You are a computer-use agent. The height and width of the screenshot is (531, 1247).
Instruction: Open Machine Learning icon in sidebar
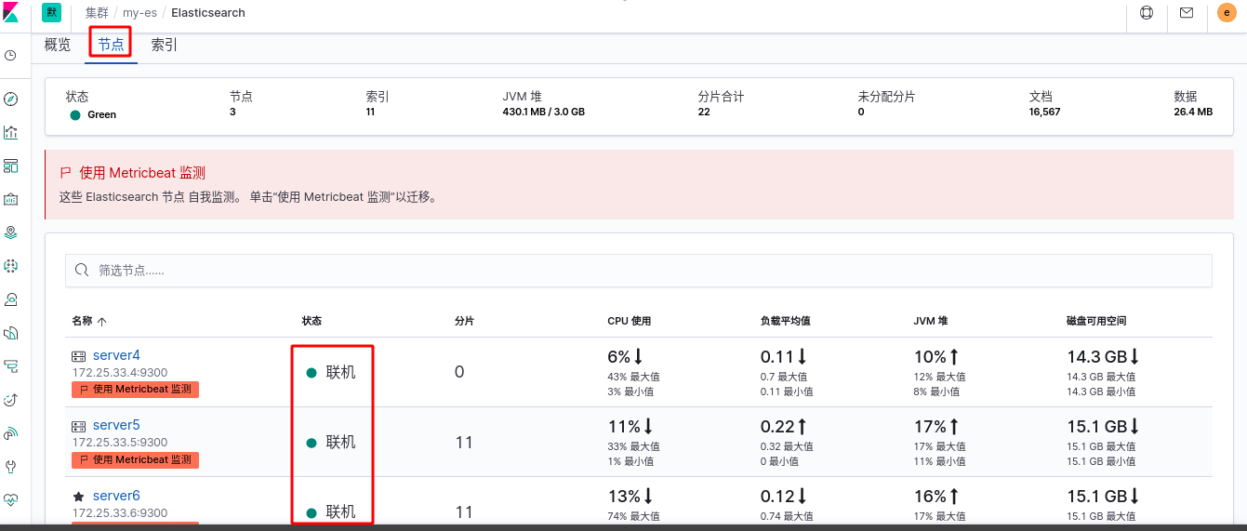tap(10, 266)
